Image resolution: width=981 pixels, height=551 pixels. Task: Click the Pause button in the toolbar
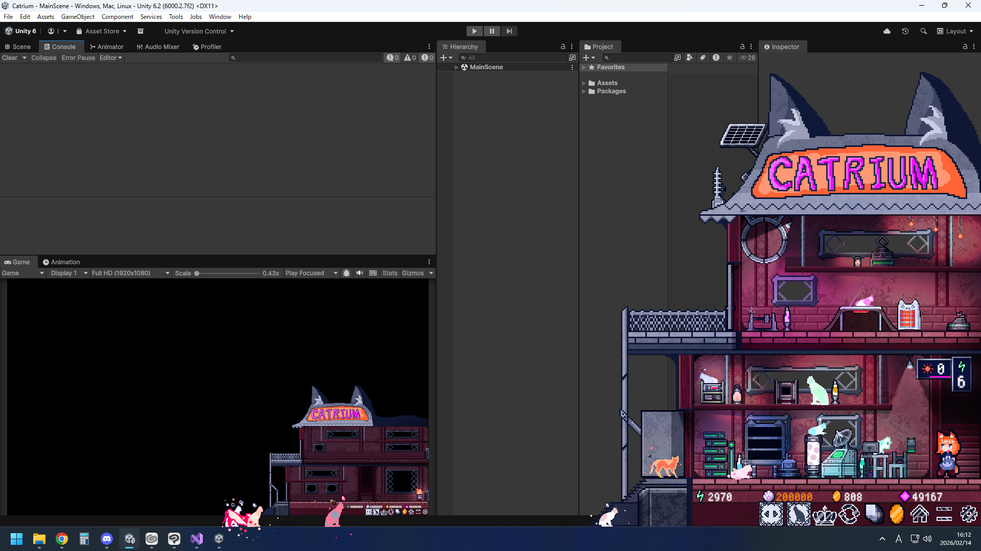click(x=492, y=31)
